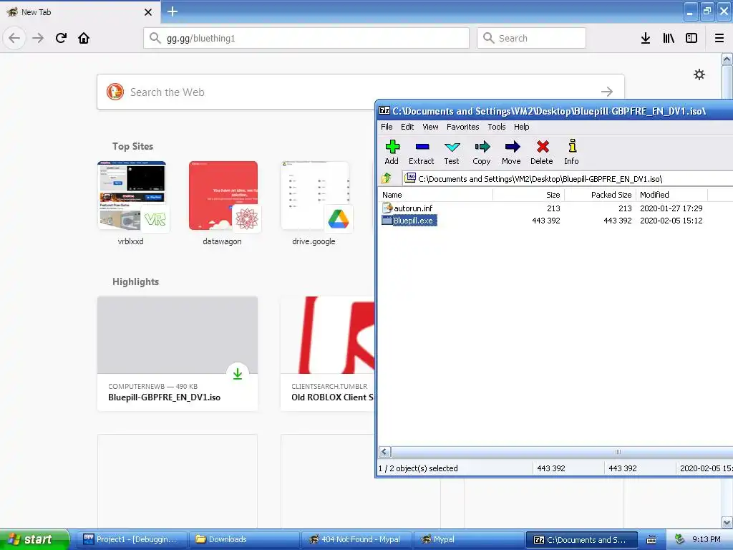
Task: Open the 7-Zip Edit menu
Action: click(x=407, y=127)
